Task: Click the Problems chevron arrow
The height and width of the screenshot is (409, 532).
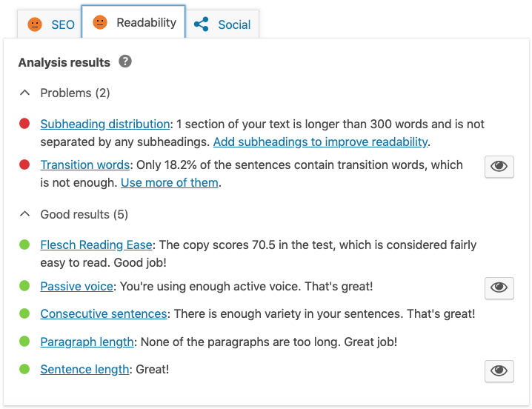Action: coord(24,93)
